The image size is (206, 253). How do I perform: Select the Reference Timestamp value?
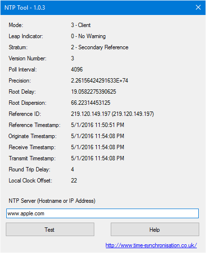point(97,125)
